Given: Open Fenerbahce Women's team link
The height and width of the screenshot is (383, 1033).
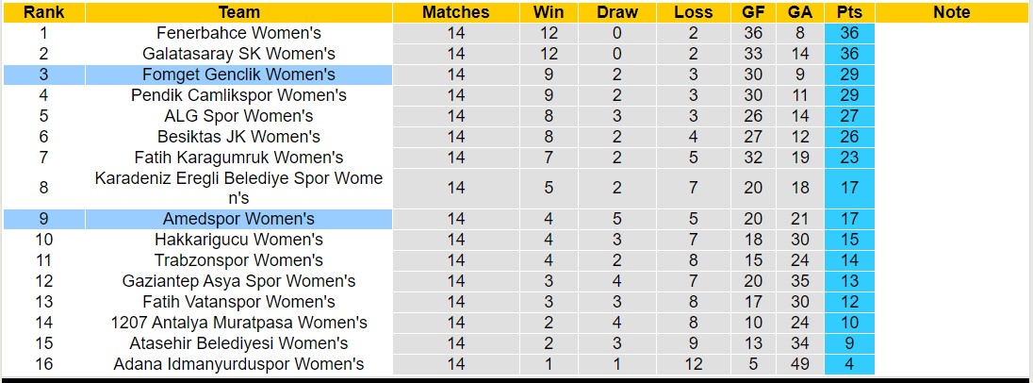Looking at the screenshot, I should (238, 33).
